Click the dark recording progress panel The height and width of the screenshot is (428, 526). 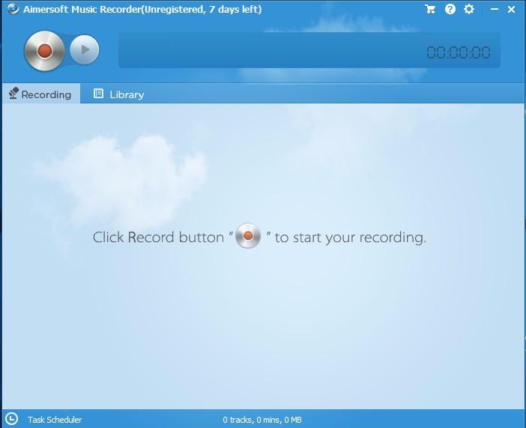pos(270,50)
